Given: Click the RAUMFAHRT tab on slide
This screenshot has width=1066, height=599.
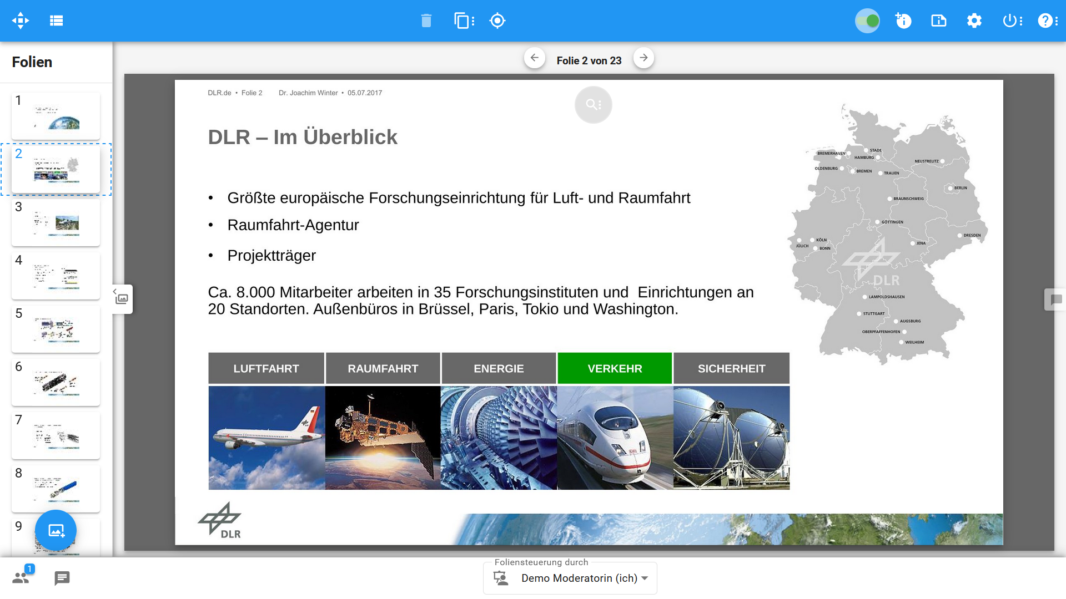Looking at the screenshot, I should (x=383, y=368).
